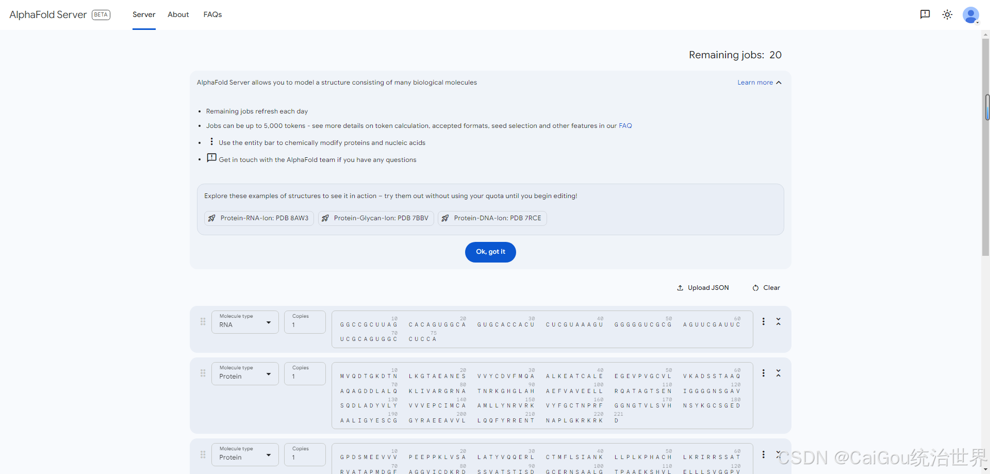Load the Protein-Glycan-Ion: PDB 7BBV example
The height and width of the screenshot is (474, 990).
click(376, 218)
